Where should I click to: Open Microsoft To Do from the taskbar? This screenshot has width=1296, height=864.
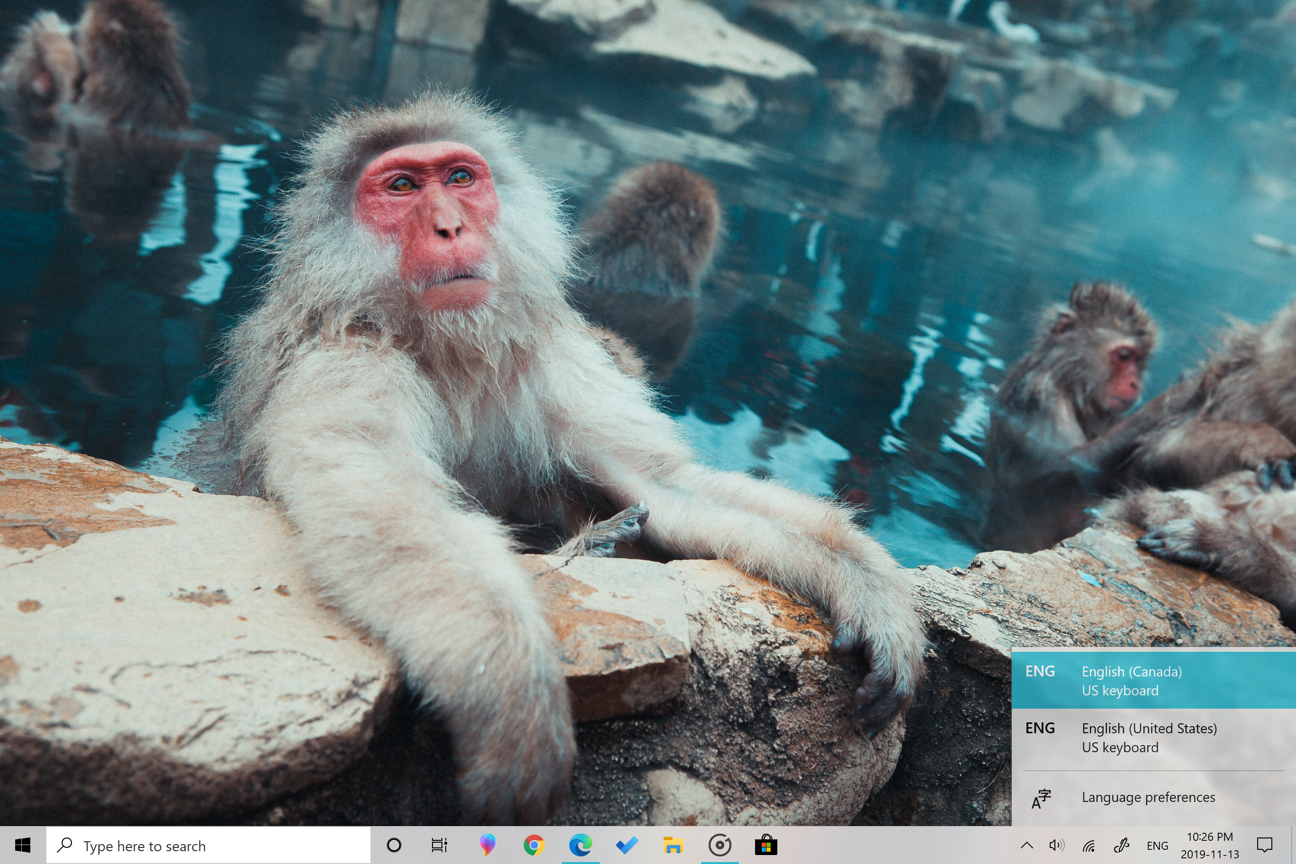(627, 845)
